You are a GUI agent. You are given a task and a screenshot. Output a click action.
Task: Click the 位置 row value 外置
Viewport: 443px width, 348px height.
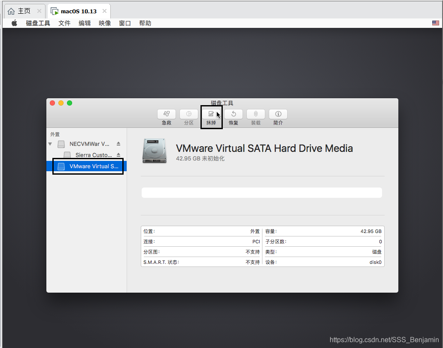(x=255, y=231)
